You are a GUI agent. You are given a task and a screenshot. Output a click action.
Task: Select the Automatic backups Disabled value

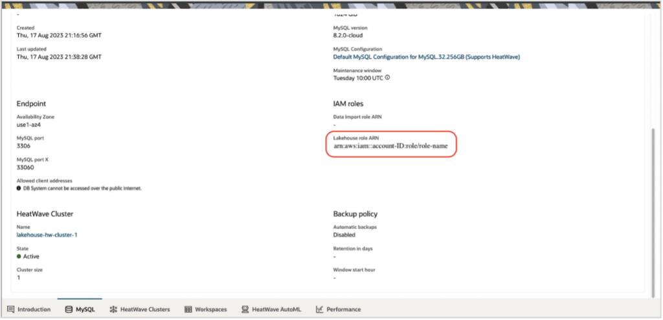coord(344,235)
